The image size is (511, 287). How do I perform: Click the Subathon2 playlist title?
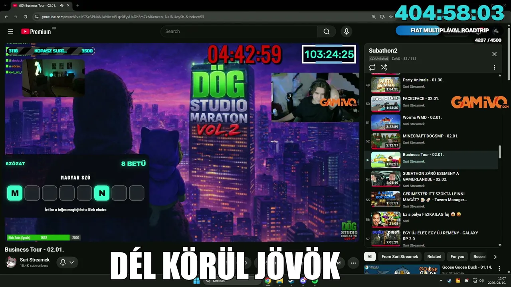coord(383,51)
